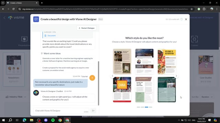Reload the page

pos(13,9)
